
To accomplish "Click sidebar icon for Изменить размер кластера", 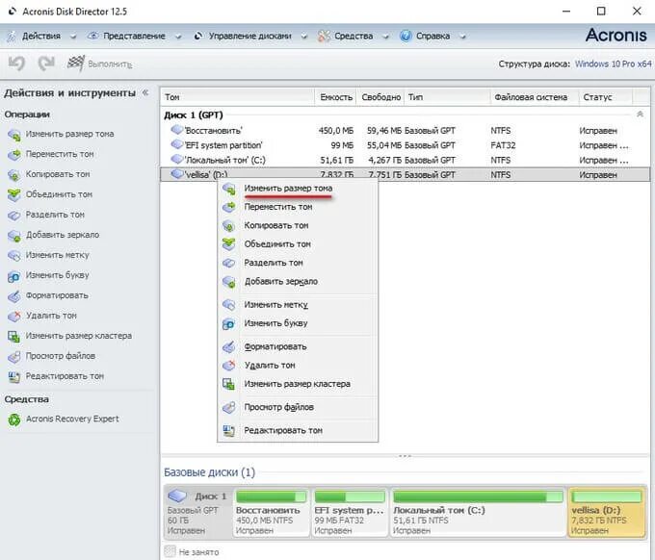I will 14,337.
